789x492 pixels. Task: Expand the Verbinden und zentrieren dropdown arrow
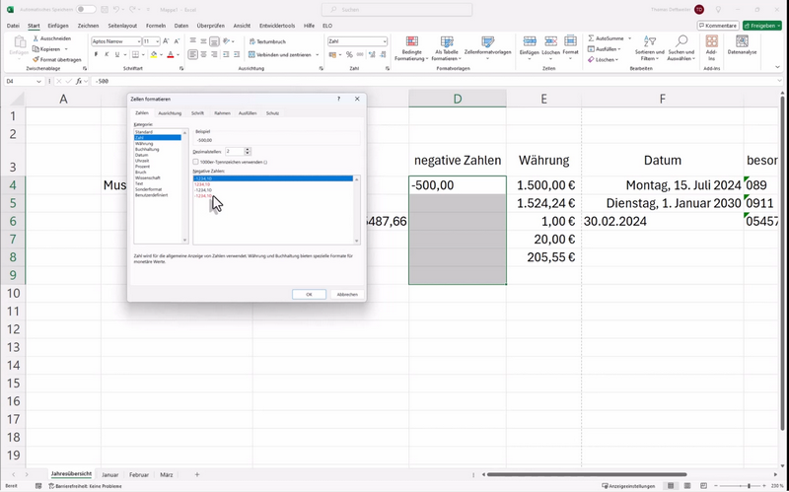point(316,55)
